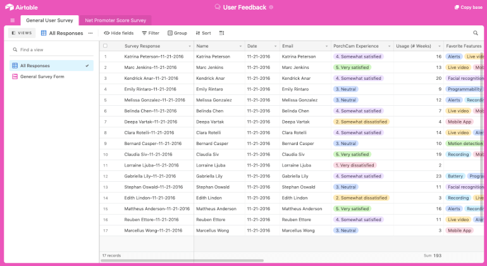This screenshot has height=266, width=487.
Task: Select General Survey Form view
Action: click(51, 77)
